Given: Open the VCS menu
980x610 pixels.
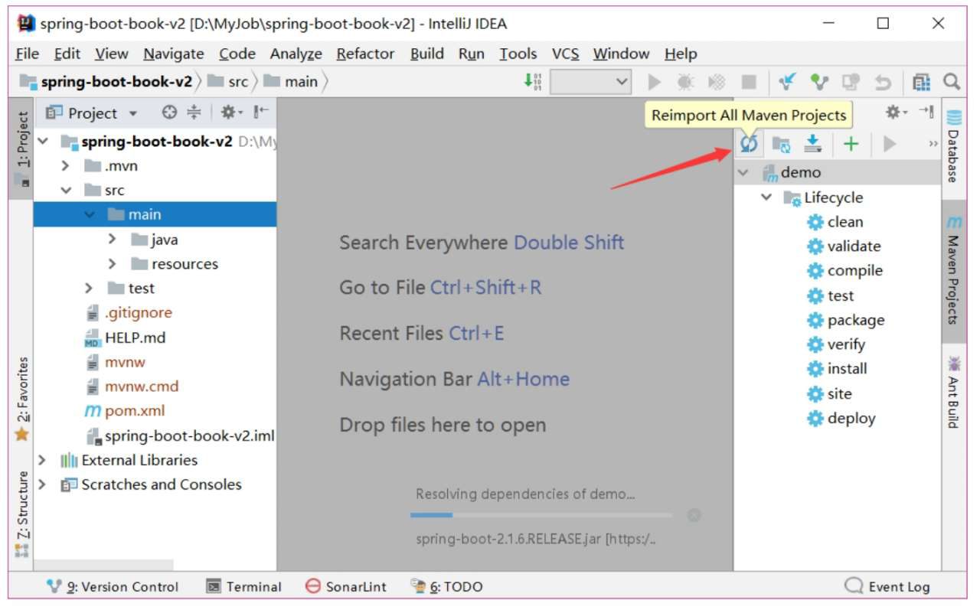Looking at the screenshot, I should point(565,54).
